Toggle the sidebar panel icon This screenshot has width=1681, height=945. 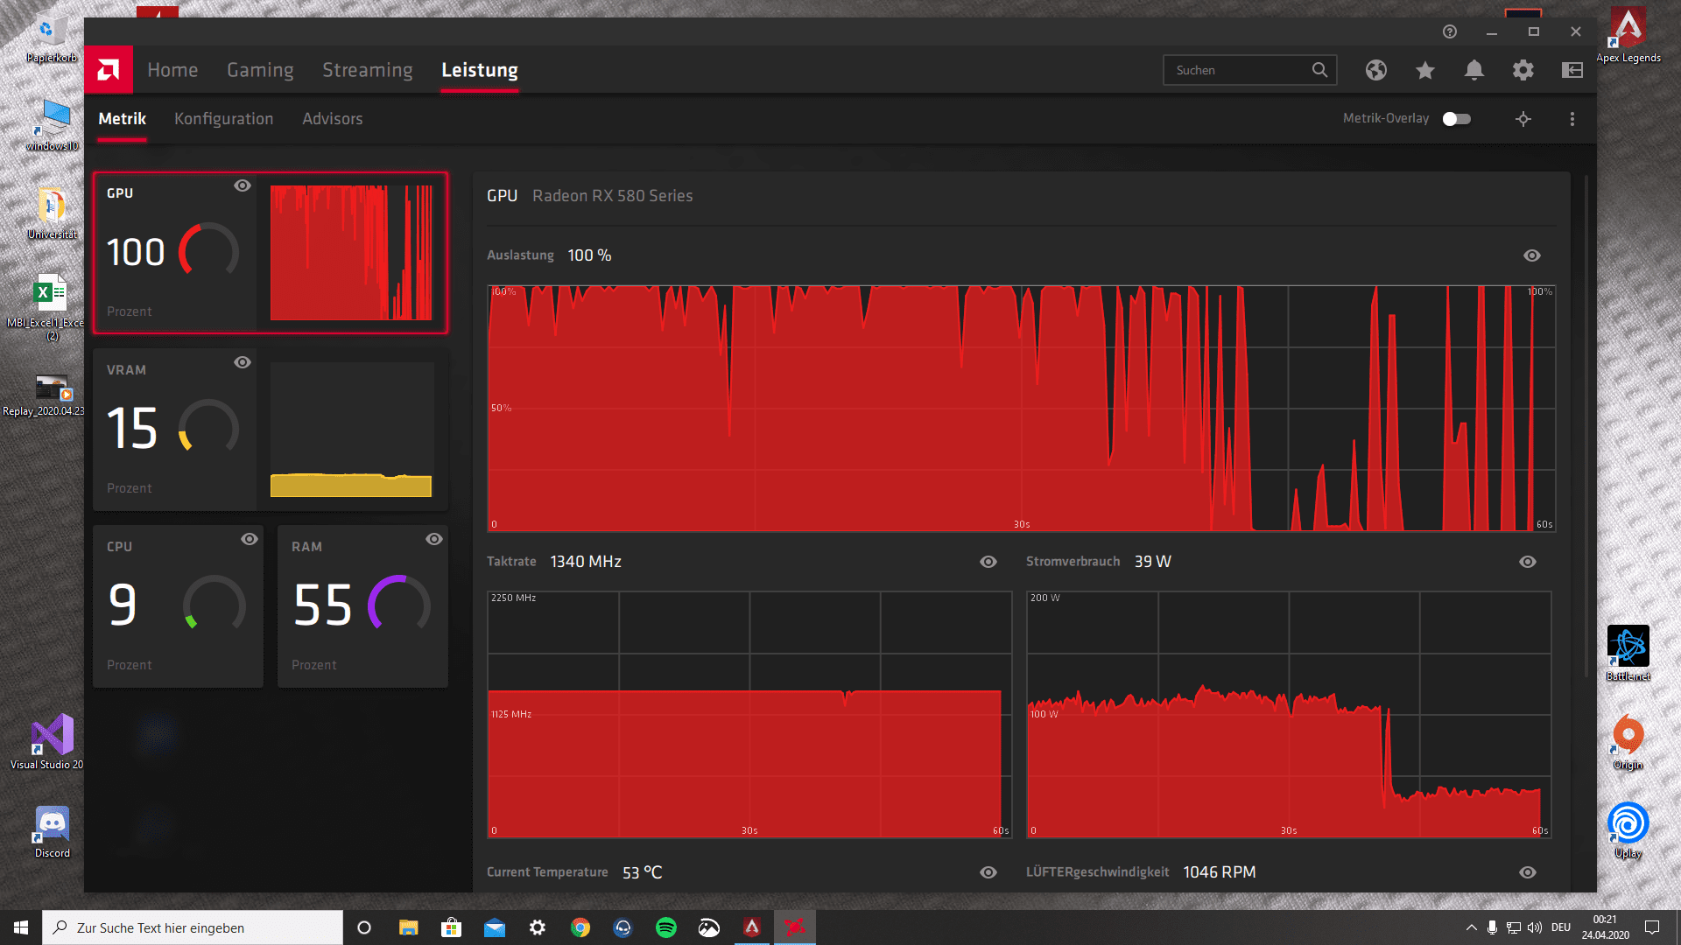[1572, 70]
